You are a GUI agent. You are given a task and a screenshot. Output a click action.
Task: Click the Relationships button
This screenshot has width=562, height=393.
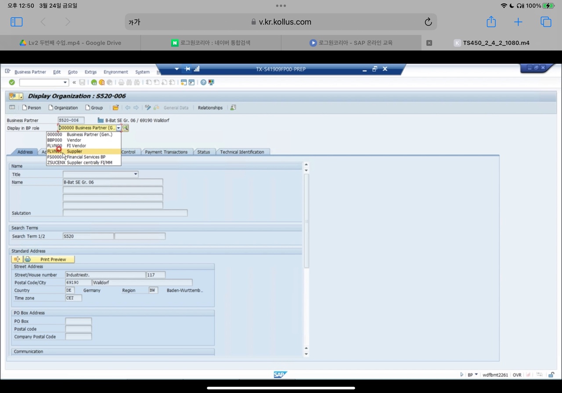[x=210, y=108]
